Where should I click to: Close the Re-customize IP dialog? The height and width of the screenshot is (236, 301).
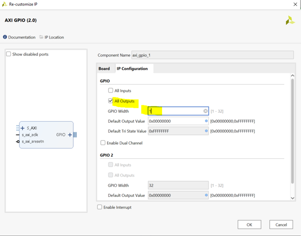pos(295,4)
